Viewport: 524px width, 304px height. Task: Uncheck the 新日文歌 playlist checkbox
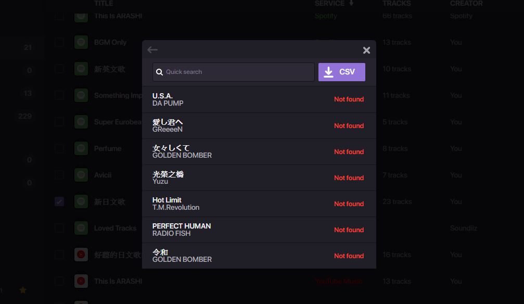(x=59, y=201)
